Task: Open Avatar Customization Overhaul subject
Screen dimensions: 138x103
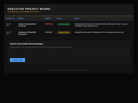Action: [27, 25]
